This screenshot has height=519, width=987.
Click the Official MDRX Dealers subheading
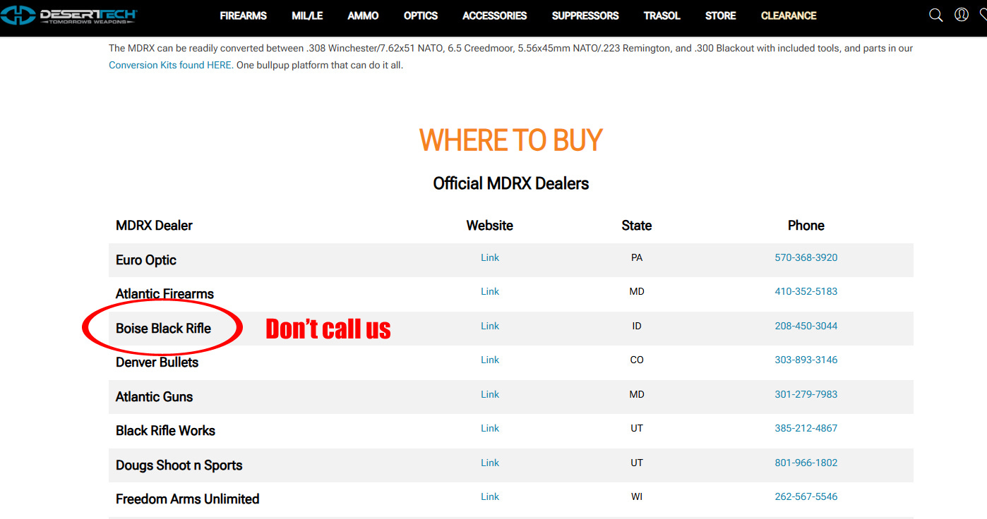(511, 184)
